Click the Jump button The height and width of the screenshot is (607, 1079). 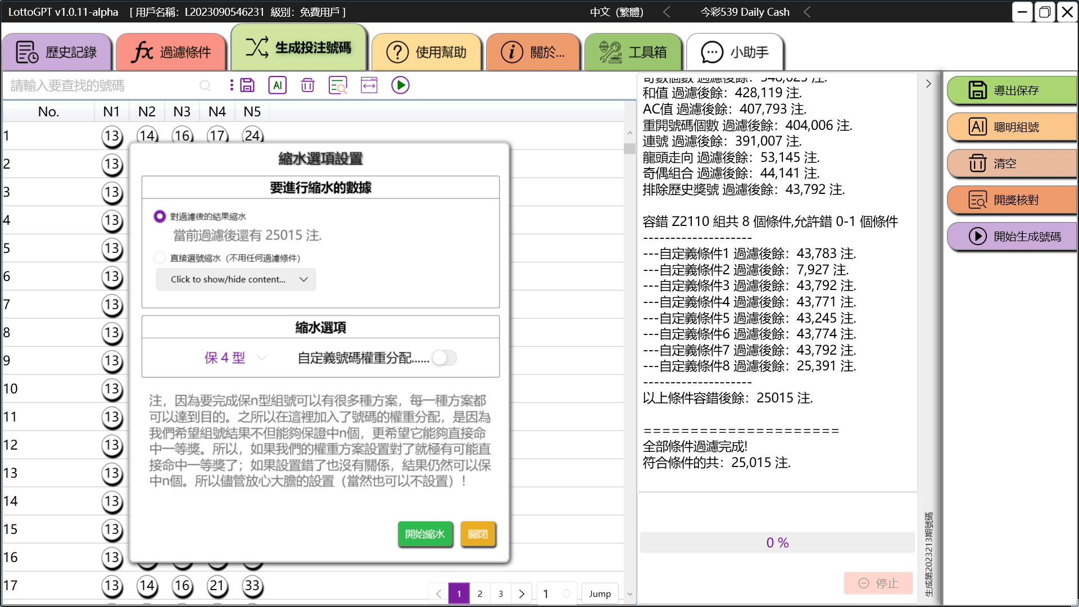[x=600, y=594]
